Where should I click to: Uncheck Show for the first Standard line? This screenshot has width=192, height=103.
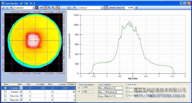[5, 88]
